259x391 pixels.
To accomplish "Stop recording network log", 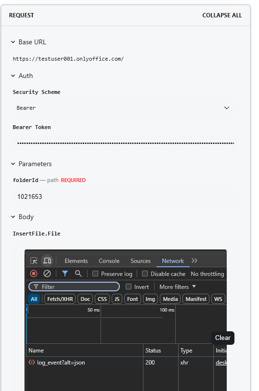I will pyautogui.click(x=34, y=274).
